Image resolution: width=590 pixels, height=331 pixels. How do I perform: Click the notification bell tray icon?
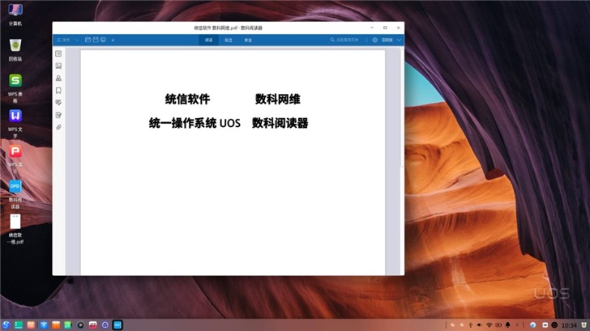click(x=507, y=325)
